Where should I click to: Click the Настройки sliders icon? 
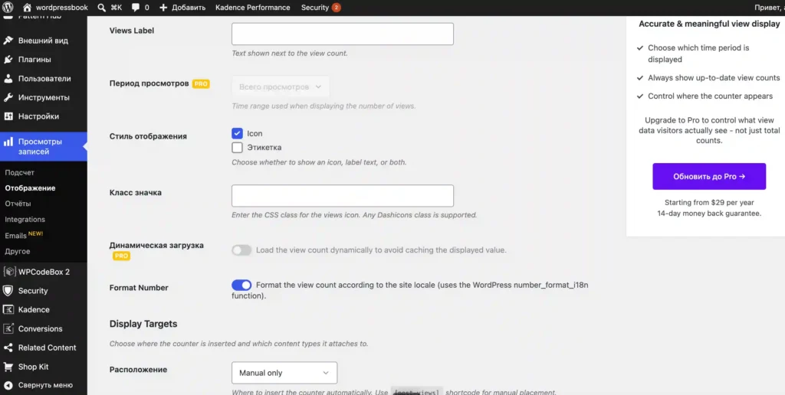click(x=8, y=116)
